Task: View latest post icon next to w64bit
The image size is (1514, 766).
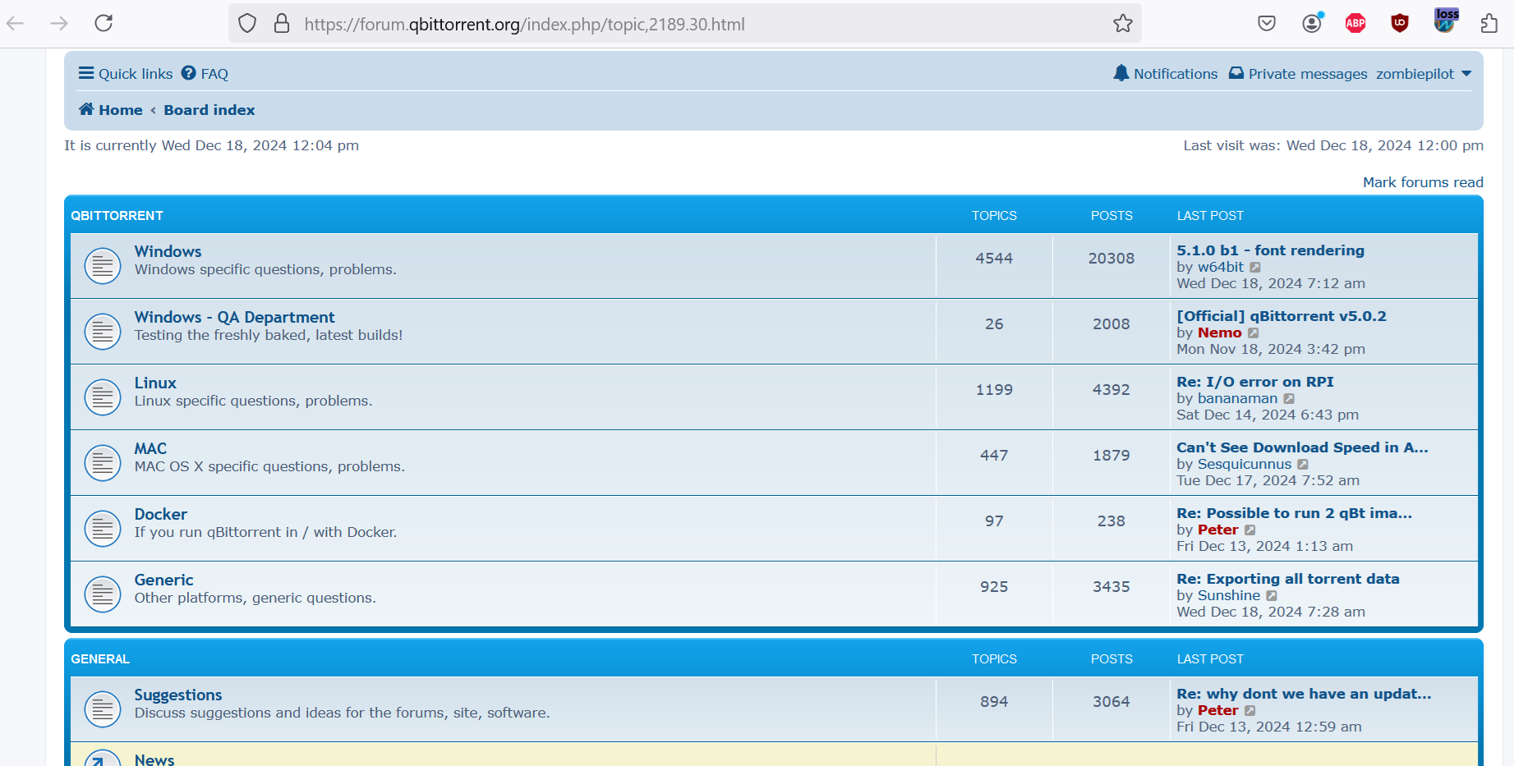Action: coord(1255,268)
